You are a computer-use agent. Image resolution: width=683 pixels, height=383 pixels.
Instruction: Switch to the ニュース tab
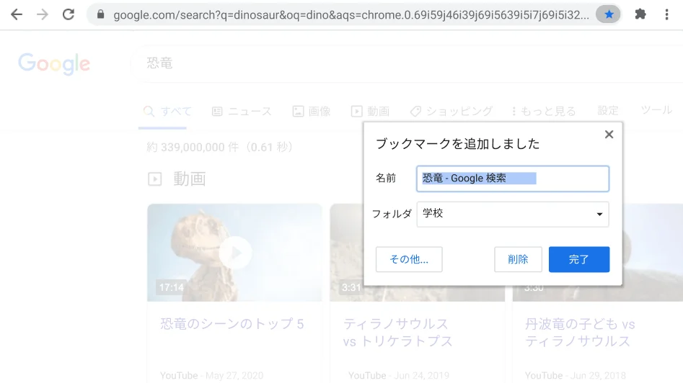coord(242,112)
